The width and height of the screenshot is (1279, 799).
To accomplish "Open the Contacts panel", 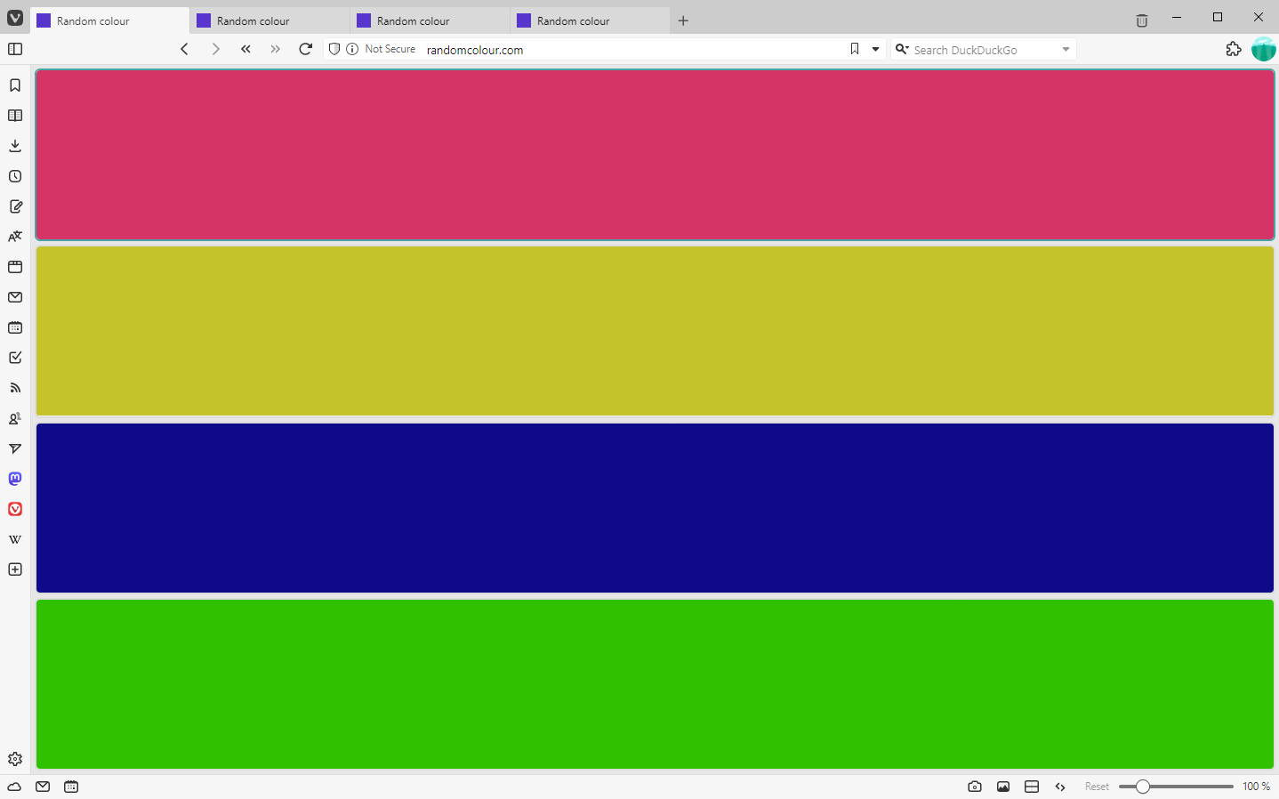I will [15, 418].
